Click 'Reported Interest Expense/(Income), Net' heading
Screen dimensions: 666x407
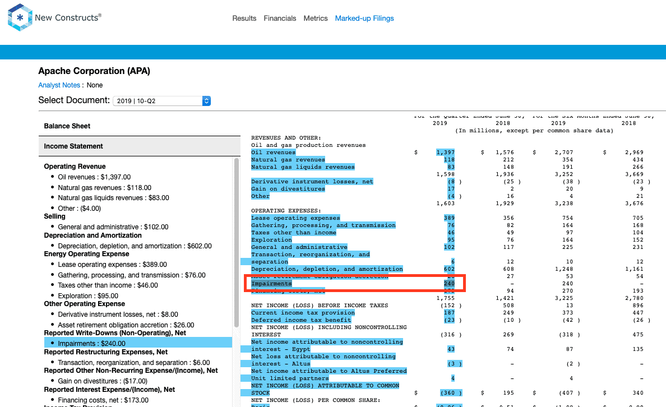(109, 390)
